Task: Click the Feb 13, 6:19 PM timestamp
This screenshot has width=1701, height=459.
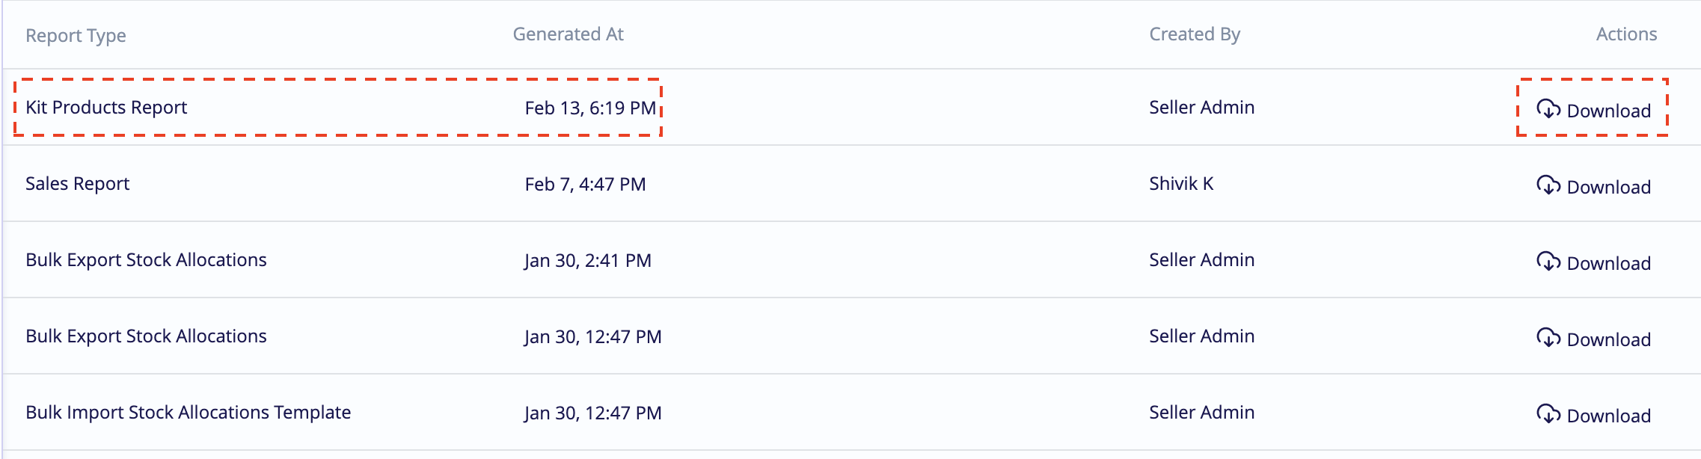Action: coord(590,108)
